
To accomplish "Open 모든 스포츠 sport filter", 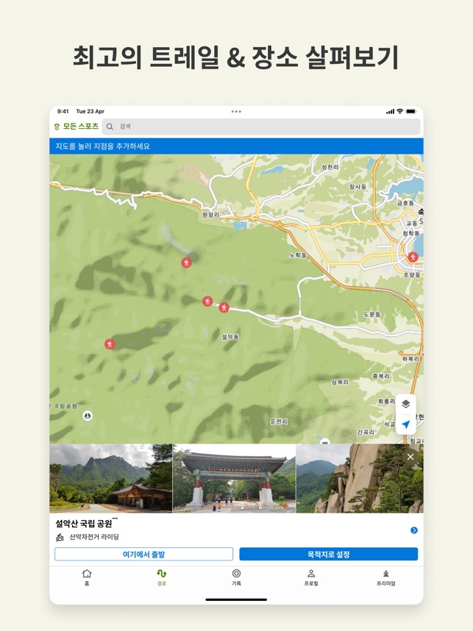I will click(x=76, y=126).
